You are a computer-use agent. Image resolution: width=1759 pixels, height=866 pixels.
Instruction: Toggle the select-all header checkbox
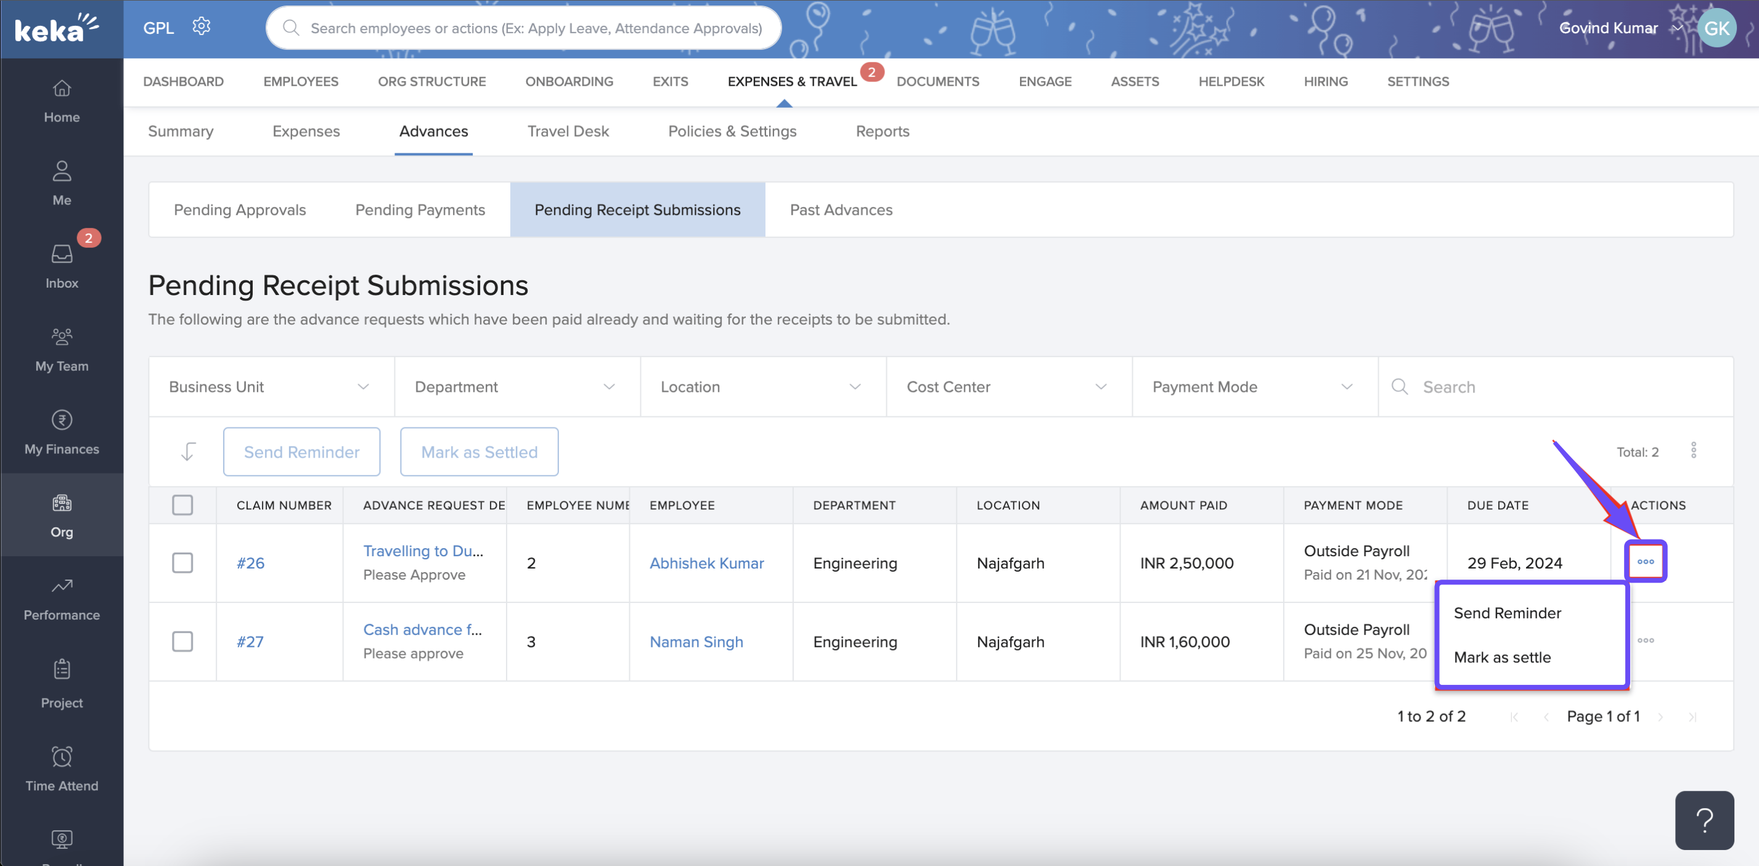182,505
